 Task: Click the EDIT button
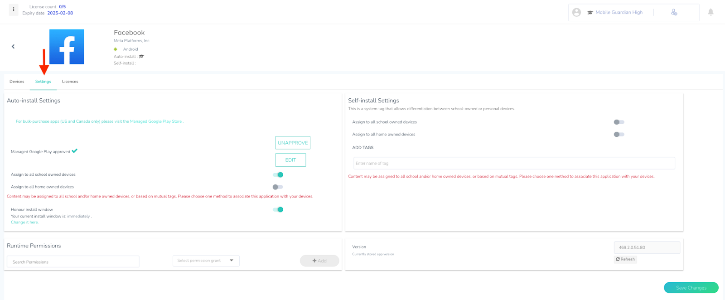point(290,160)
